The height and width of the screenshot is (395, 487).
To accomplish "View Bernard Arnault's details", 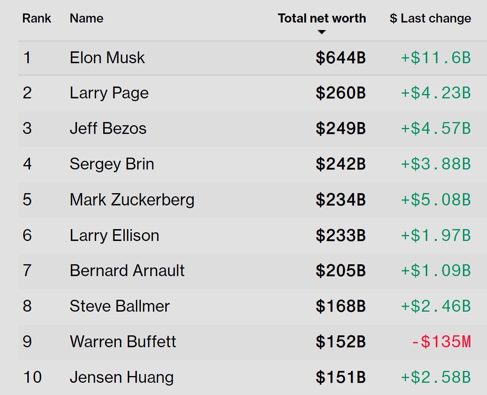I will pos(127,271).
